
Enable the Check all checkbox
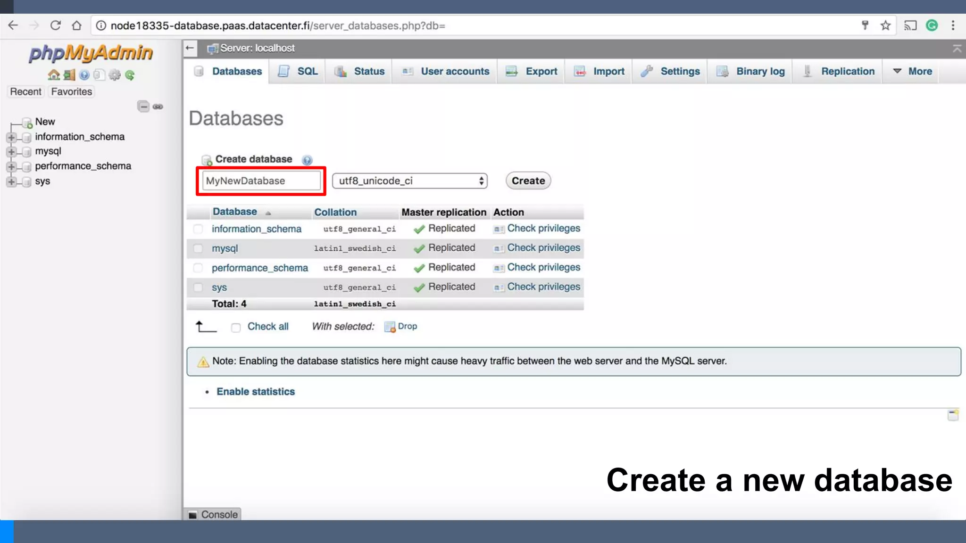click(x=236, y=327)
